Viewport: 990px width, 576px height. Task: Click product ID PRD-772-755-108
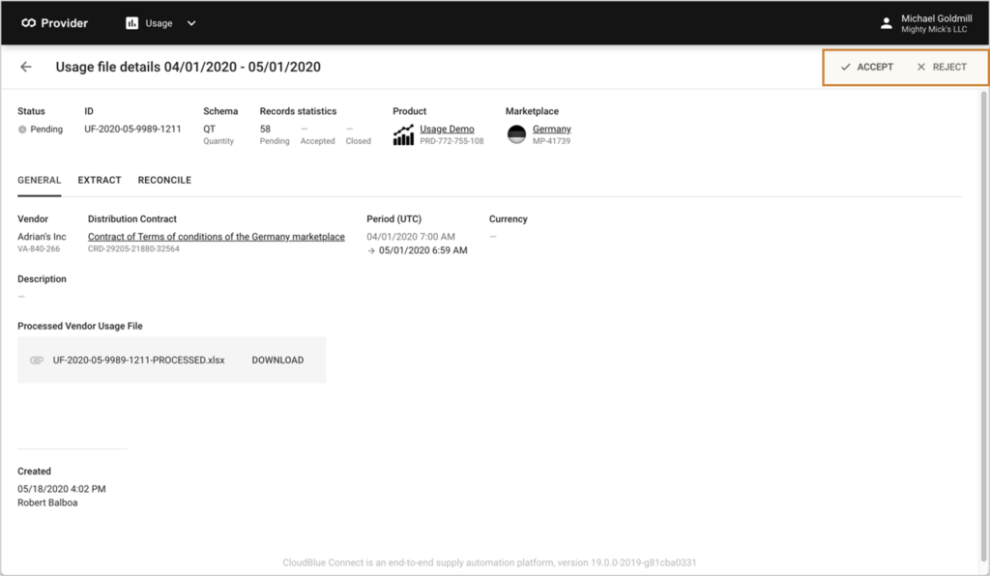pos(451,141)
